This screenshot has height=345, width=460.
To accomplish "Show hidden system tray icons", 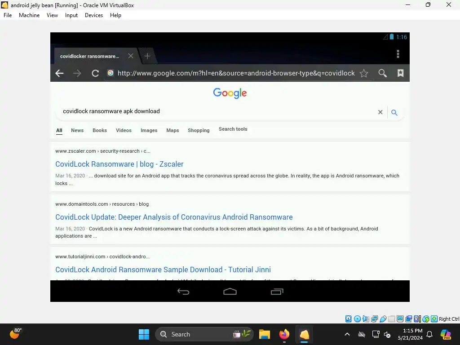I will (347, 334).
